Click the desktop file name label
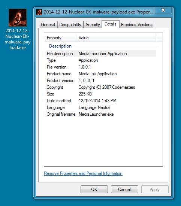Screen dimensions: 181x206 [x=18, y=39]
